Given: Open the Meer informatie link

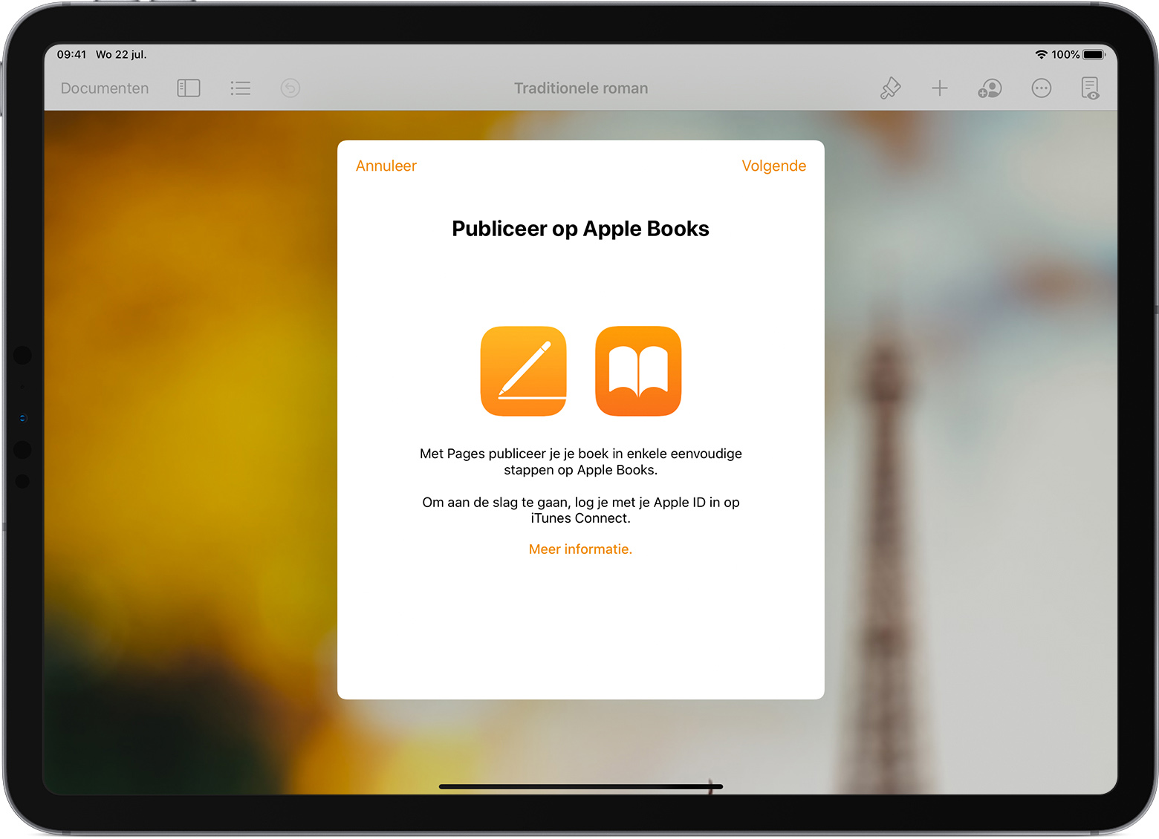Looking at the screenshot, I should 580,549.
